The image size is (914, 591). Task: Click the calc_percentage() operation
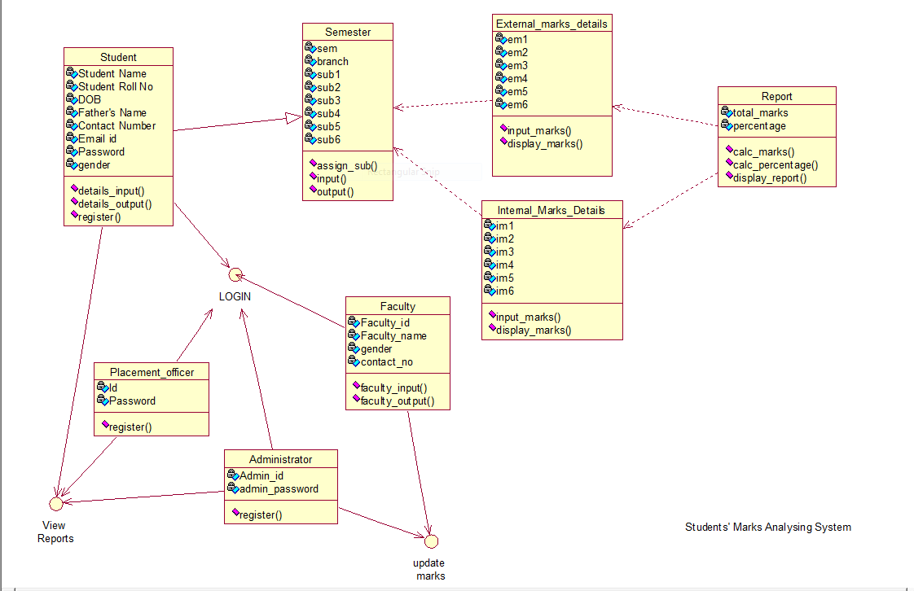(x=776, y=165)
